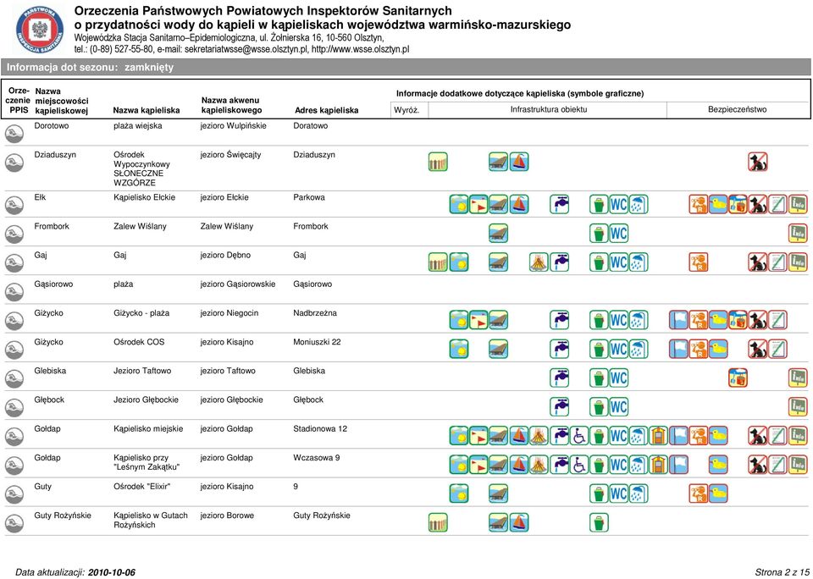813x579 pixels.
Task: Click the shower icon in Ełk row
Action: coord(639,204)
